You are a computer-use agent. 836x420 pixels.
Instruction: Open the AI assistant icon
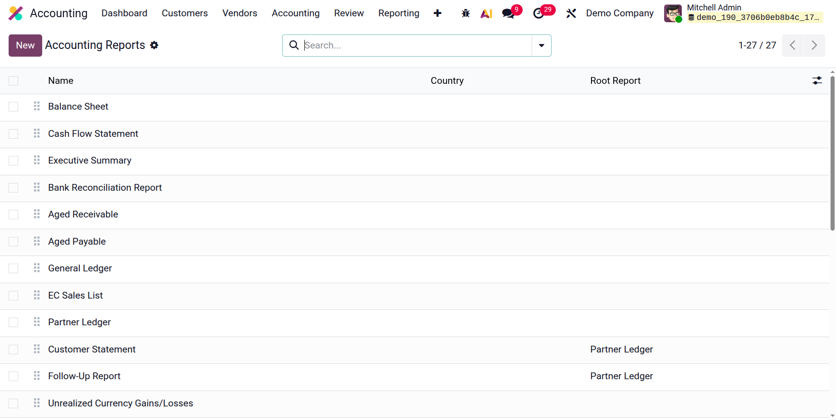pos(486,14)
